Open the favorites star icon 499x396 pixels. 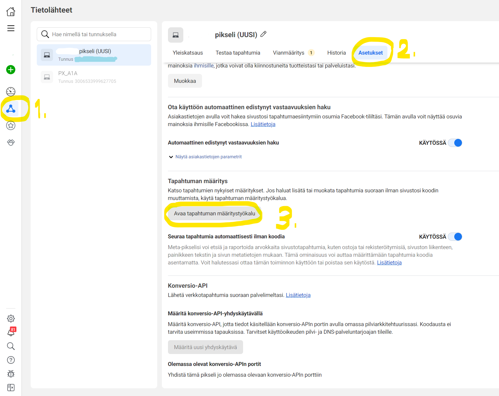11,125
